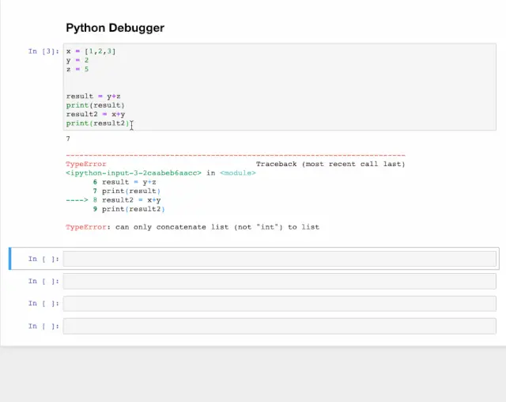This screenshot has width=506, height=402.
Task: Focus the selected first empty code cell
Action: pos(279,259)
